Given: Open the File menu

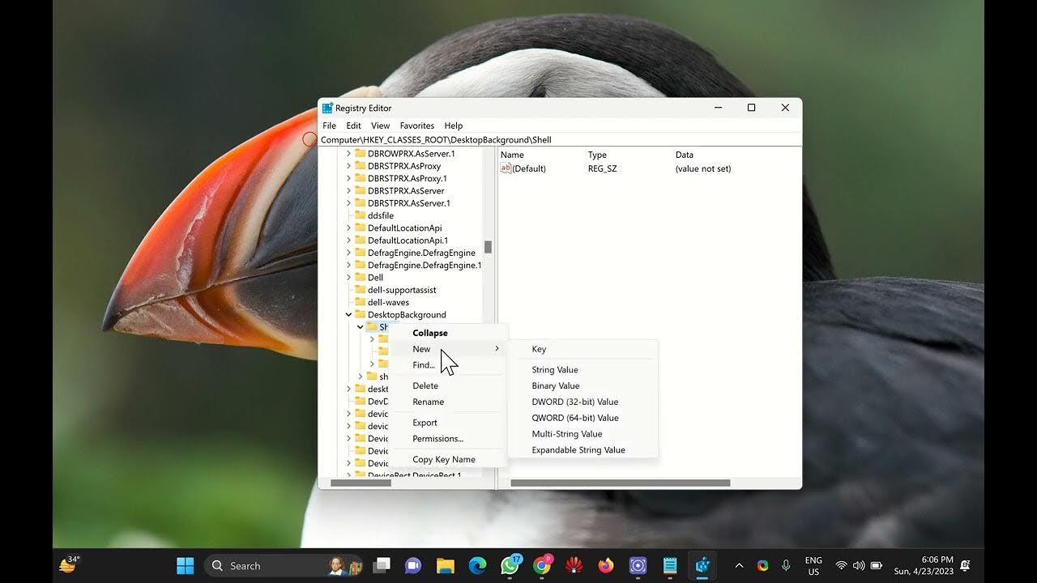Looking at the screenshot, I should (x=329, y=126).
